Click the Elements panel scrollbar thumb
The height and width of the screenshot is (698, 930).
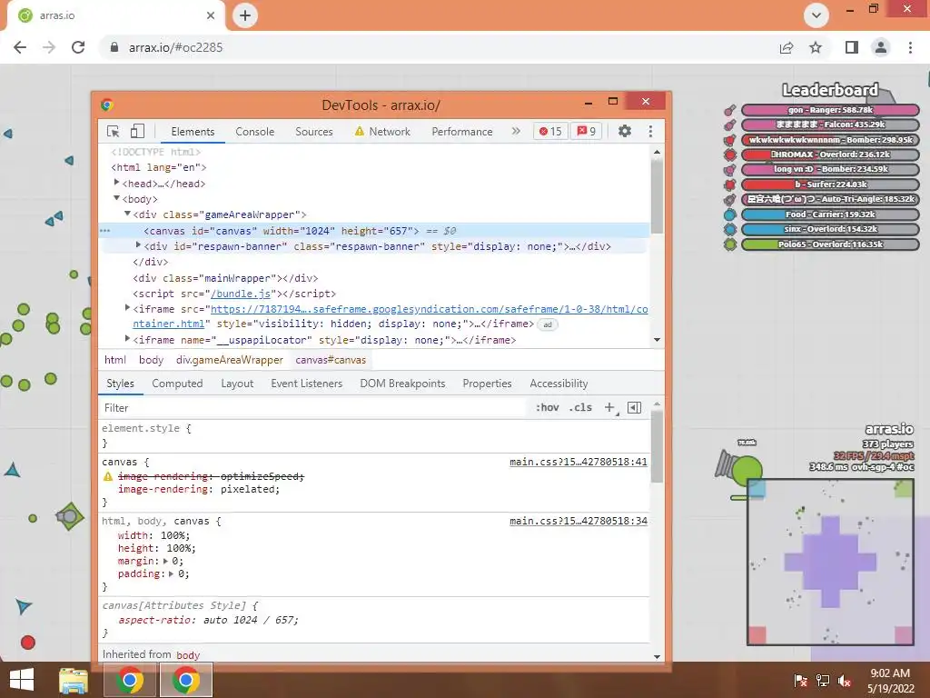point(657,197)
